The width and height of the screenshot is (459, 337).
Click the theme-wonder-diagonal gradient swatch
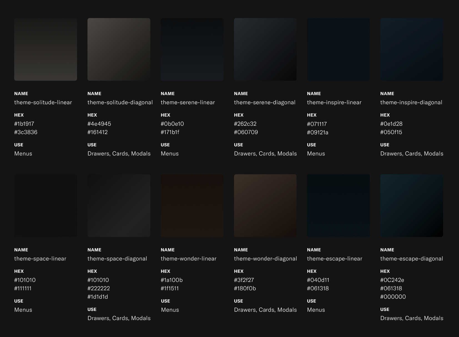[x=265, y=206]
